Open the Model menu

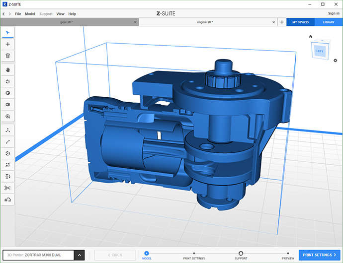[x=30, y=13]
